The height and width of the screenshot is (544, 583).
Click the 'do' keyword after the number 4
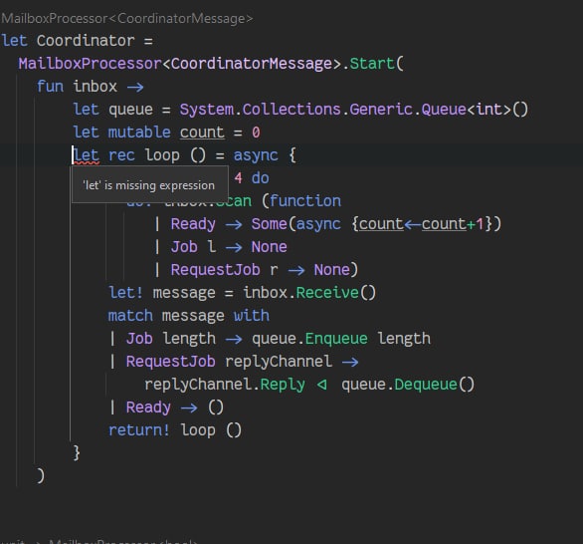click(x=261, y=178)
